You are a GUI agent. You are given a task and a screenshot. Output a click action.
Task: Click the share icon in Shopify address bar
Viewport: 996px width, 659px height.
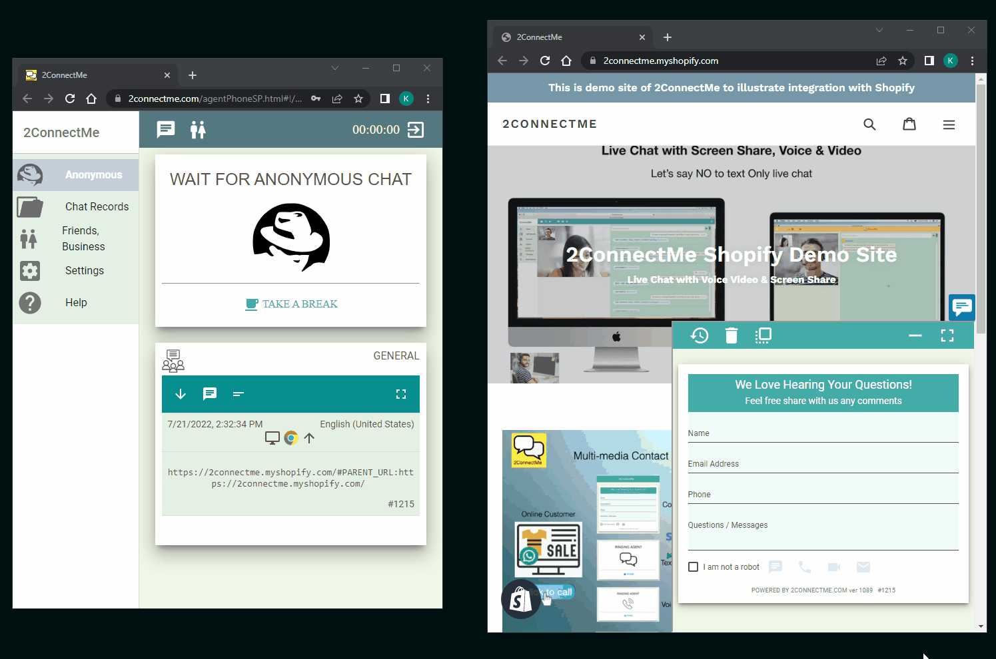click(881, 61)
